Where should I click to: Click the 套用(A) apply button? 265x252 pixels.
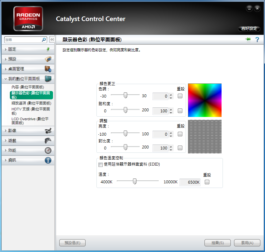tap(247, 243)
